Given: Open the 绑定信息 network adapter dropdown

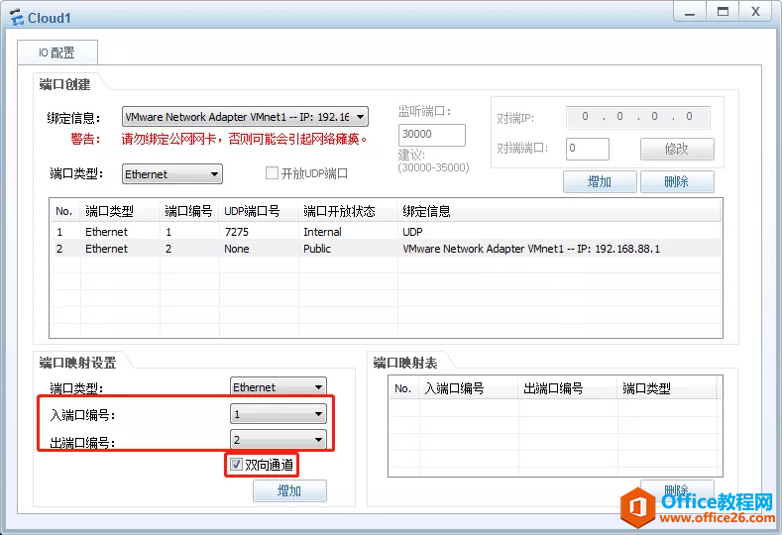Looking at the screenshot, I should tap(245, 117).
